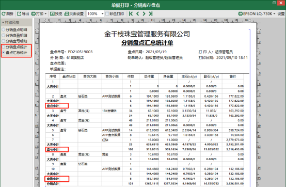
Task: Click the 净金重 column header
Action: tap(168, 76)
